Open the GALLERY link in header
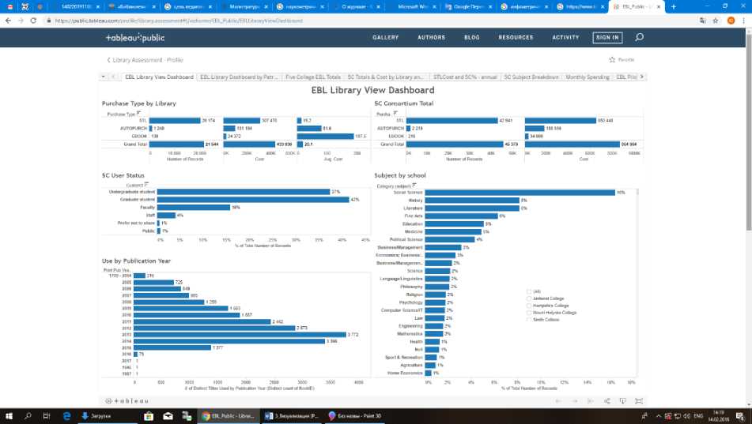The width and height of the screenshot is (752, 424). [385, 37]
